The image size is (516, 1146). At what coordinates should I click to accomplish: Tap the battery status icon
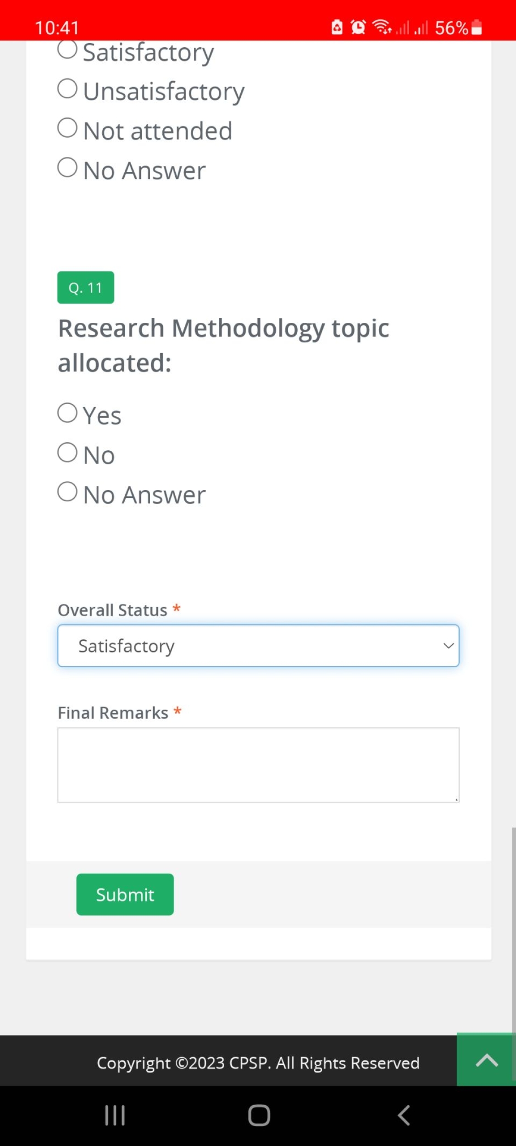477,27
